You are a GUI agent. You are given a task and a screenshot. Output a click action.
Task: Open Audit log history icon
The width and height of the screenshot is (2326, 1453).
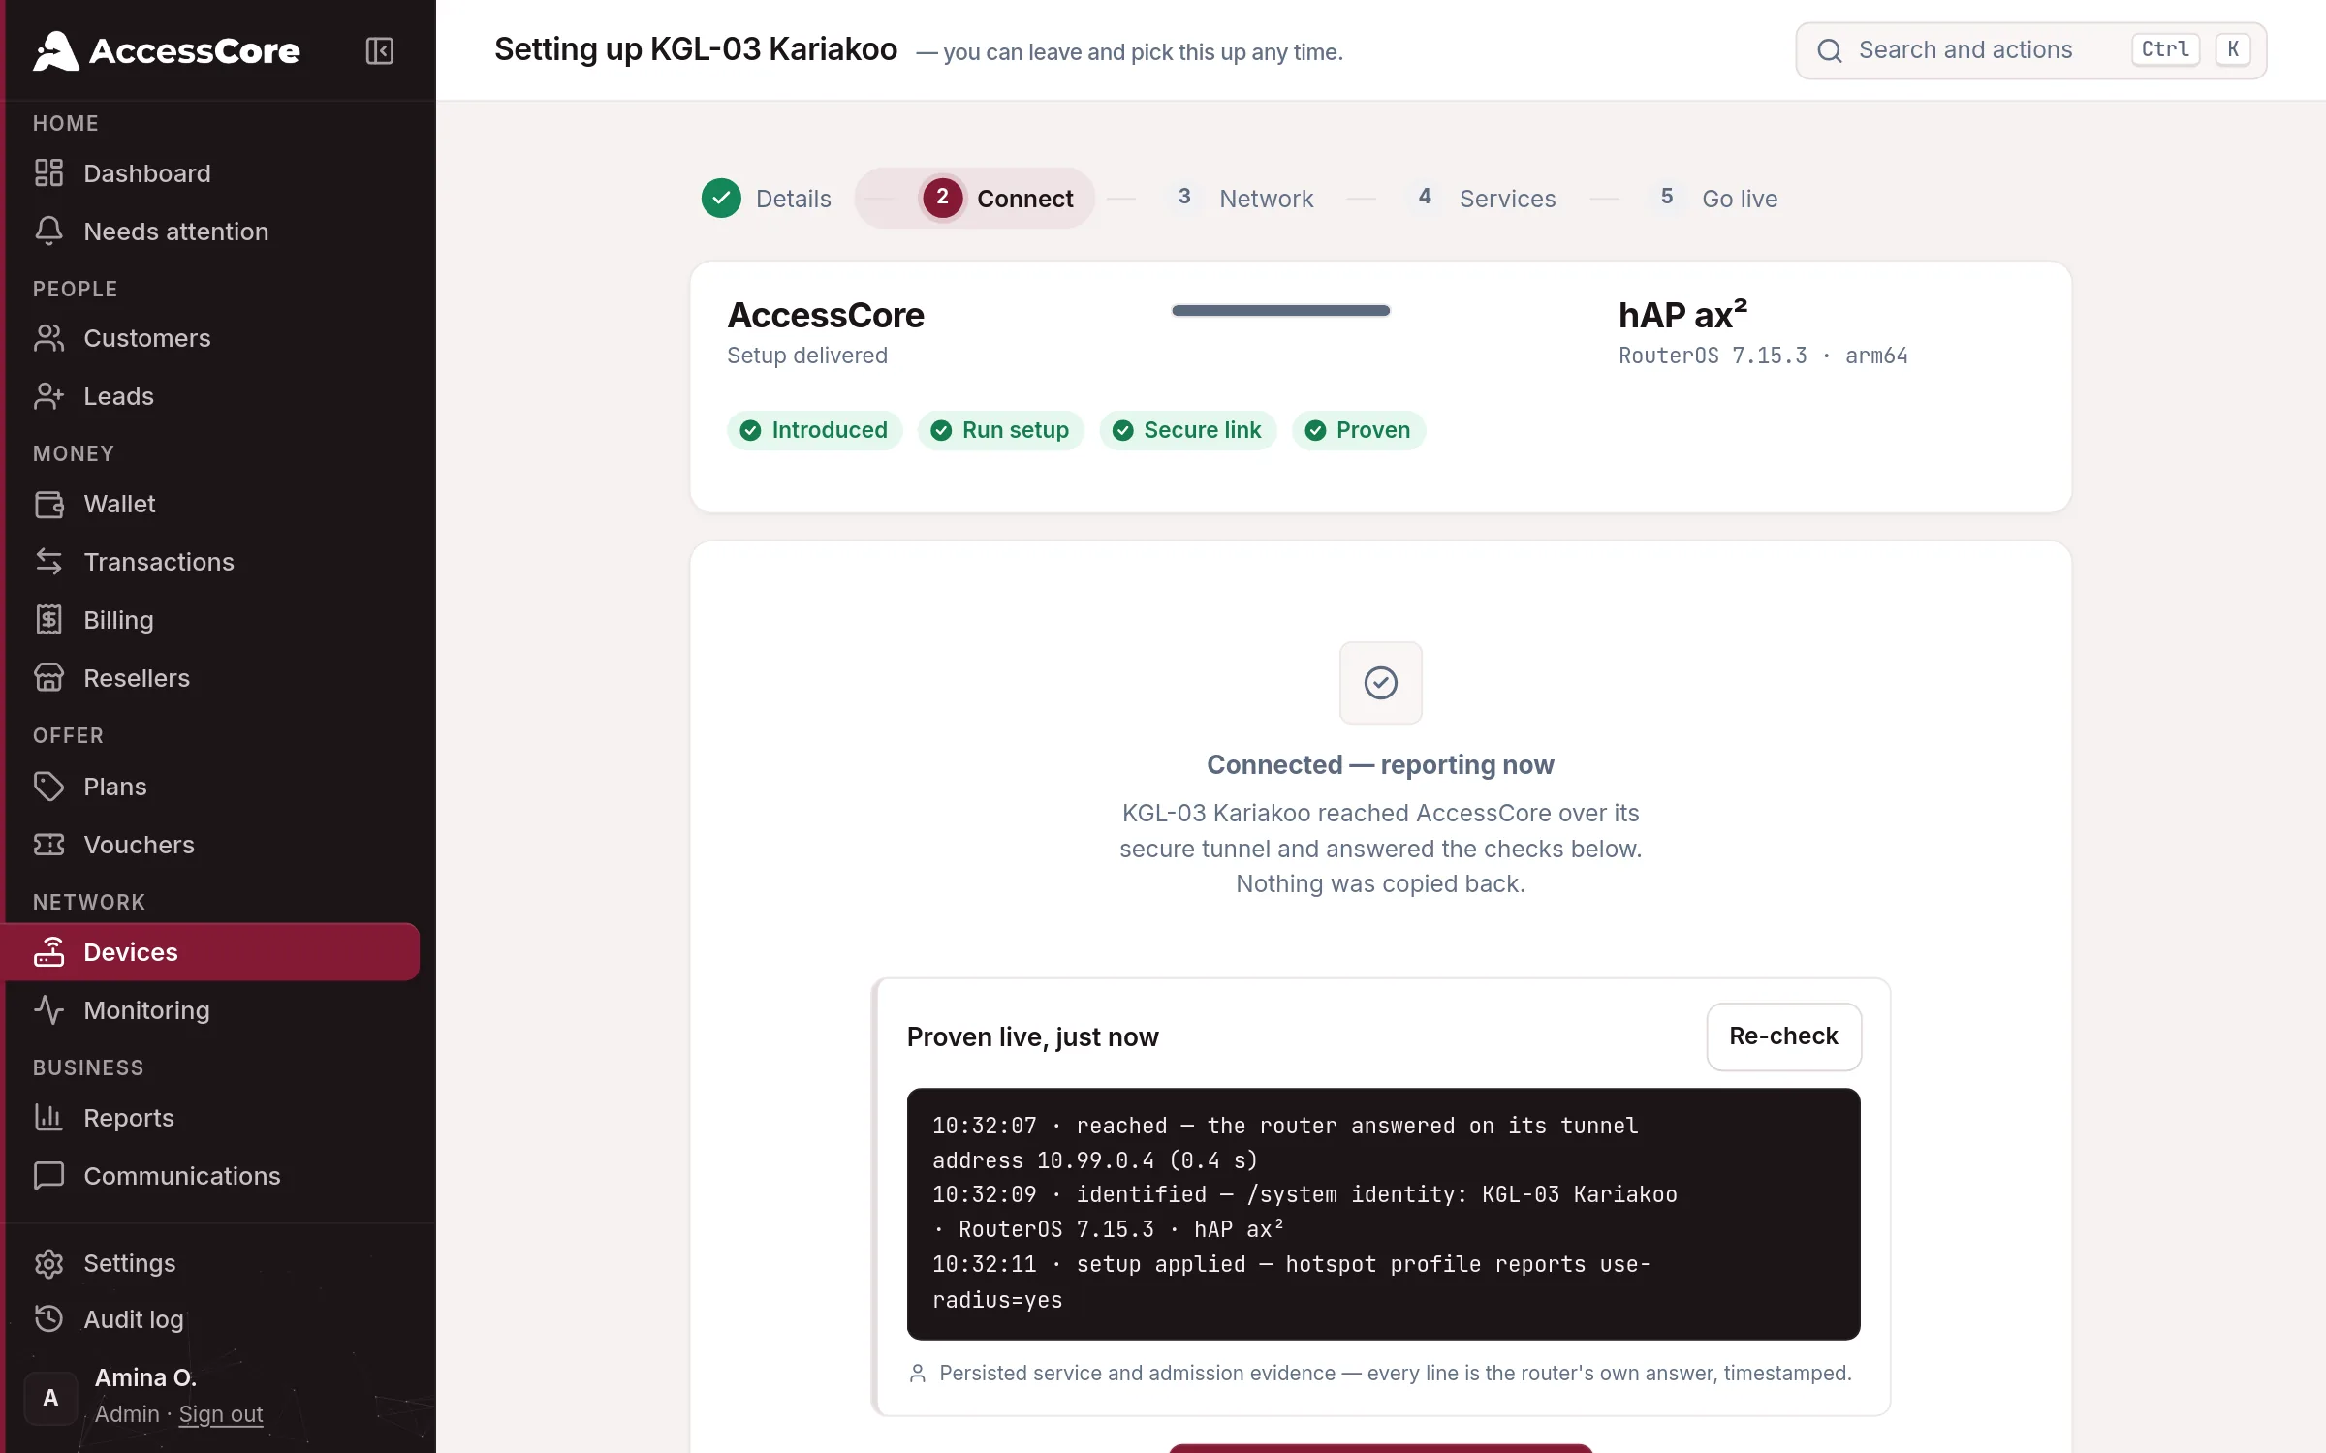point(48,1319)
